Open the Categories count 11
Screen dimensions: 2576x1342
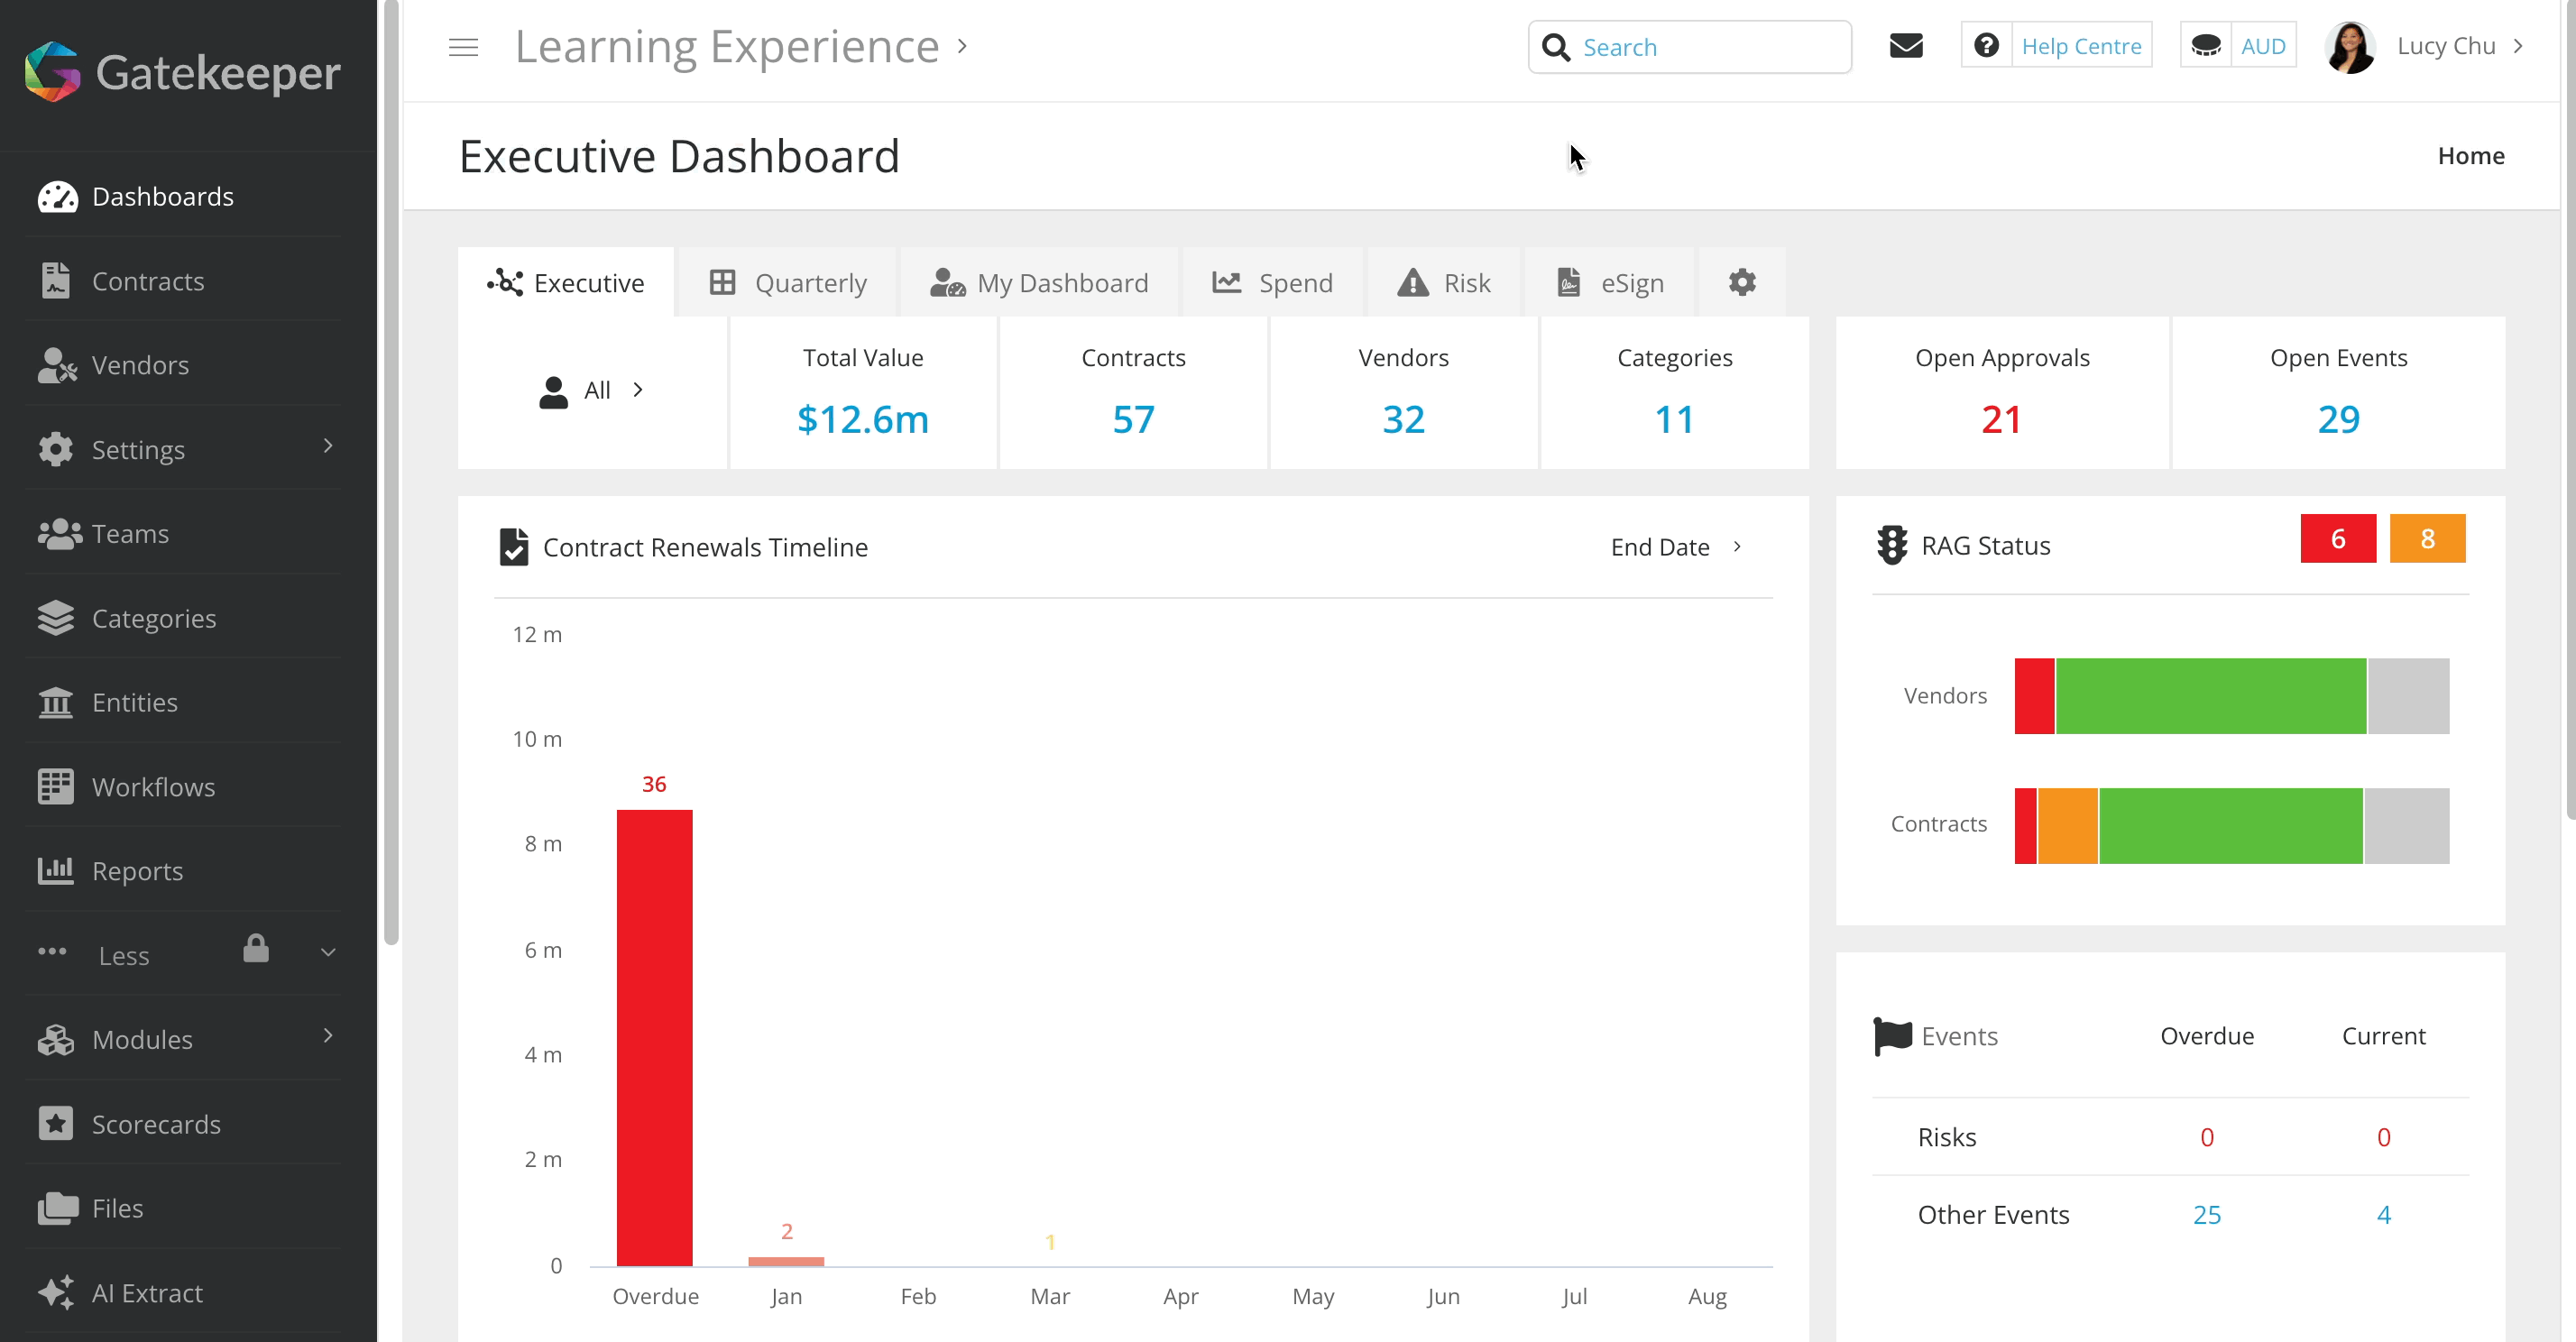(1674, 419)
